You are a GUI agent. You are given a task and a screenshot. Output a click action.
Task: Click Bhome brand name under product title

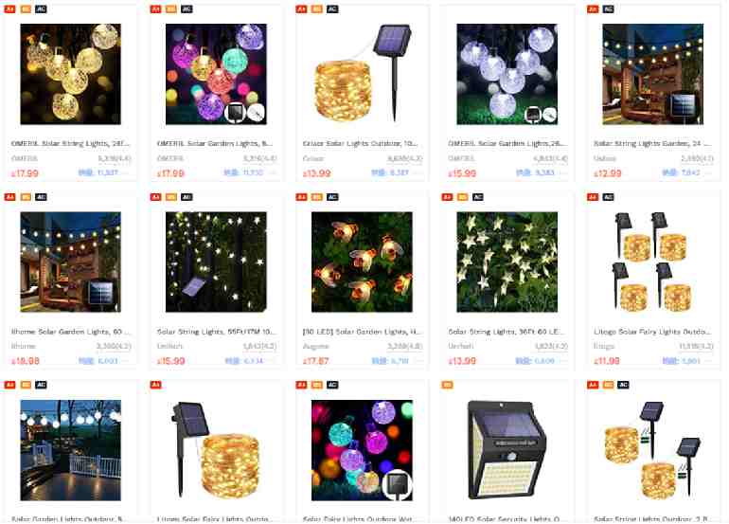[x=24, y=346]
